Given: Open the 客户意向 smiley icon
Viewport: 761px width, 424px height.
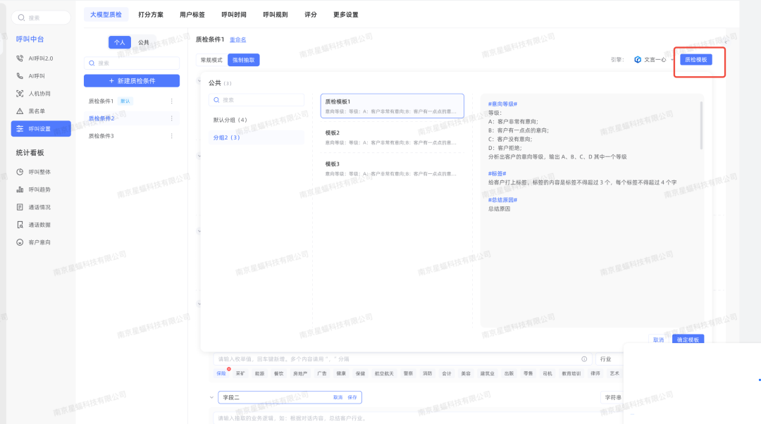Looking at the screenshot, I should tap(20, 242).
